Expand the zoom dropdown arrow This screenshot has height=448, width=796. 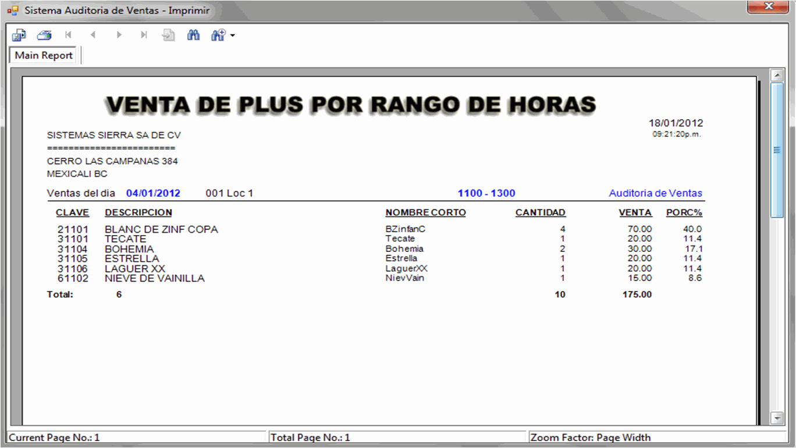coord(233,36)
